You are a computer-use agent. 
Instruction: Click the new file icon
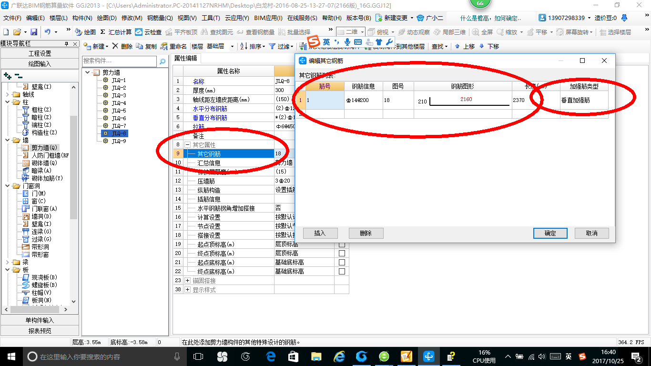[x=6, y=32]
